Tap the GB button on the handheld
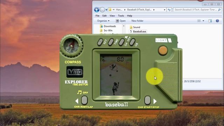 pyautogui.click(x=132, y=42)
